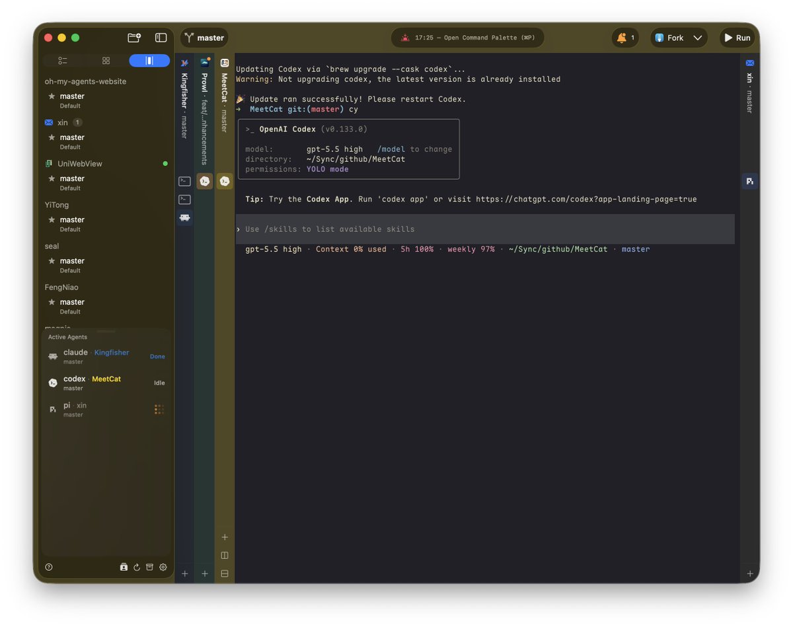Click Idle status on codex agent

coord(159,383)
